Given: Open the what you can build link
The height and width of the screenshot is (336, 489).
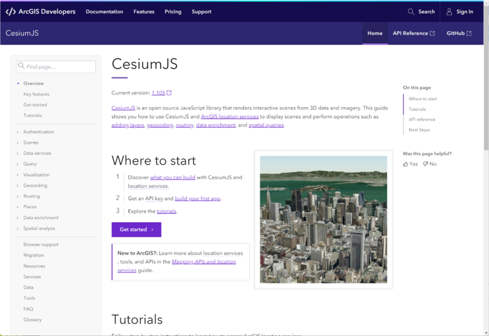Looking at the screenshot, I should coord(173,177).
